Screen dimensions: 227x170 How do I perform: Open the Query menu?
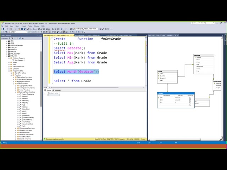pos(17,26)
